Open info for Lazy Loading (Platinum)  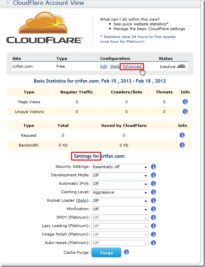coord(153,226)
